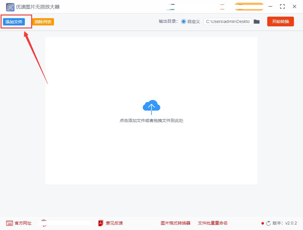Click the red document icon beside 意见反馈

pos(100,223)
